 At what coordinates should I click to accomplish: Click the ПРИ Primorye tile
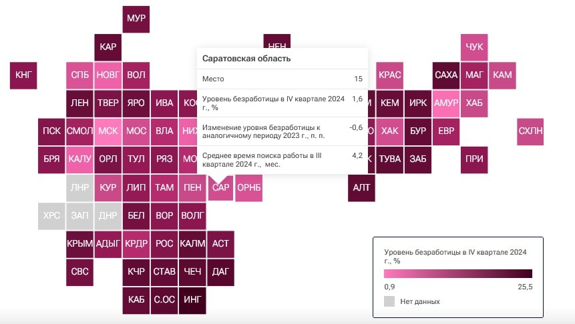coord(474,160)
